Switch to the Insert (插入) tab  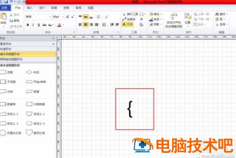[x=30, y=8]
